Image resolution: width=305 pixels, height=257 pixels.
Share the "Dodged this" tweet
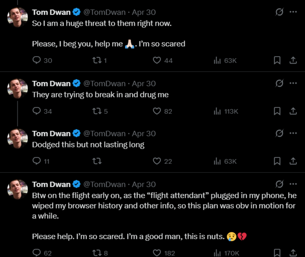pyautogui.click(x=293, y=161)
